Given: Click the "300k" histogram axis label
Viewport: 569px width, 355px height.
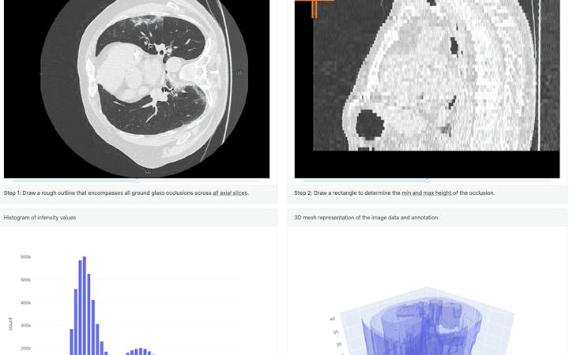Looking at the screenshot, I should click(x=26, y=325).
